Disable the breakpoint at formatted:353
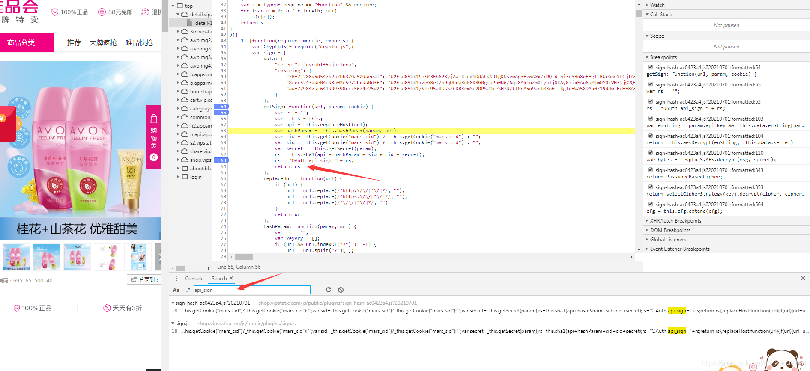 pos(651,187)
